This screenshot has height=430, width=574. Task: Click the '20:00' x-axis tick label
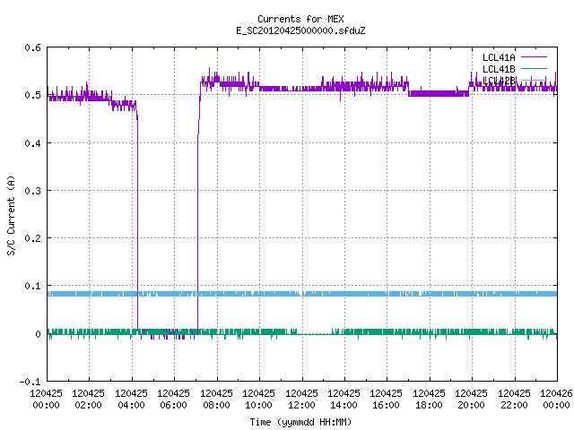471,405
